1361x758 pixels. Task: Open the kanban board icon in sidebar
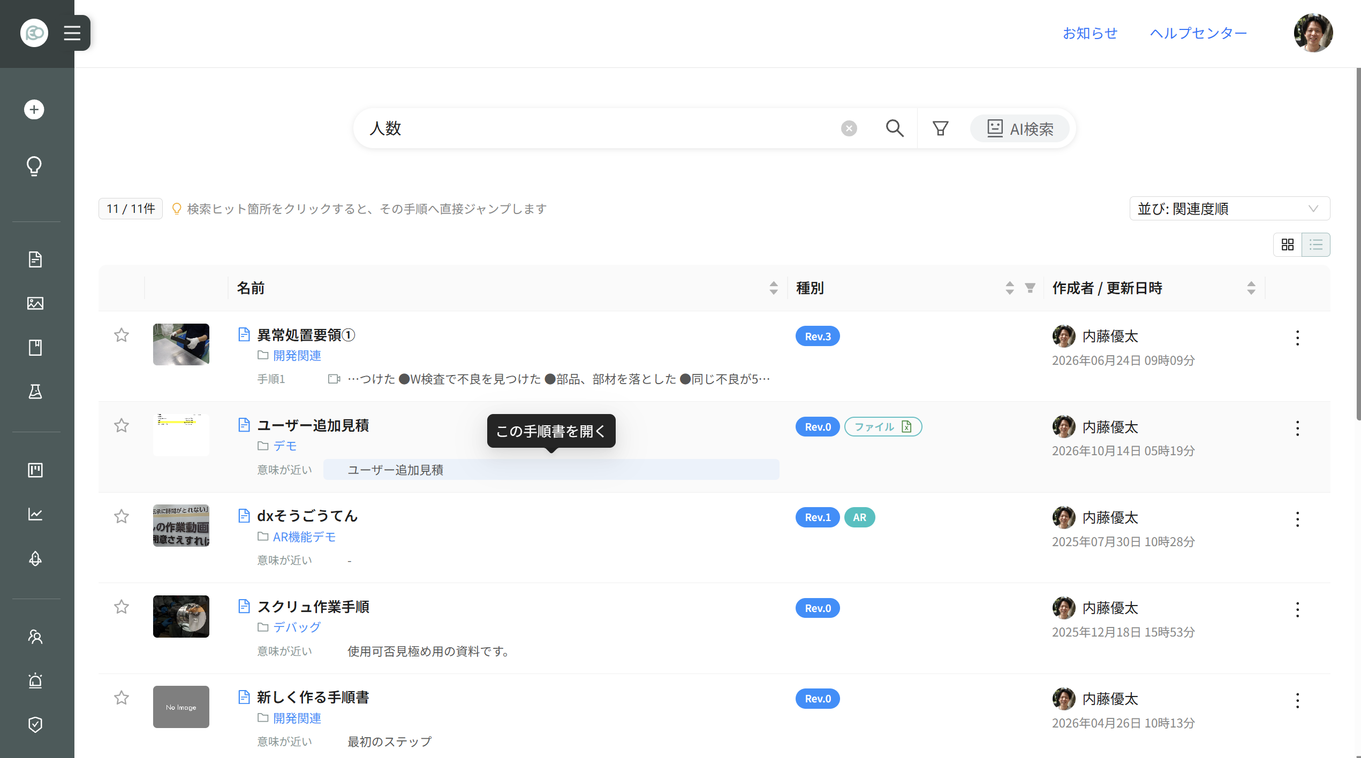[35, 470]
